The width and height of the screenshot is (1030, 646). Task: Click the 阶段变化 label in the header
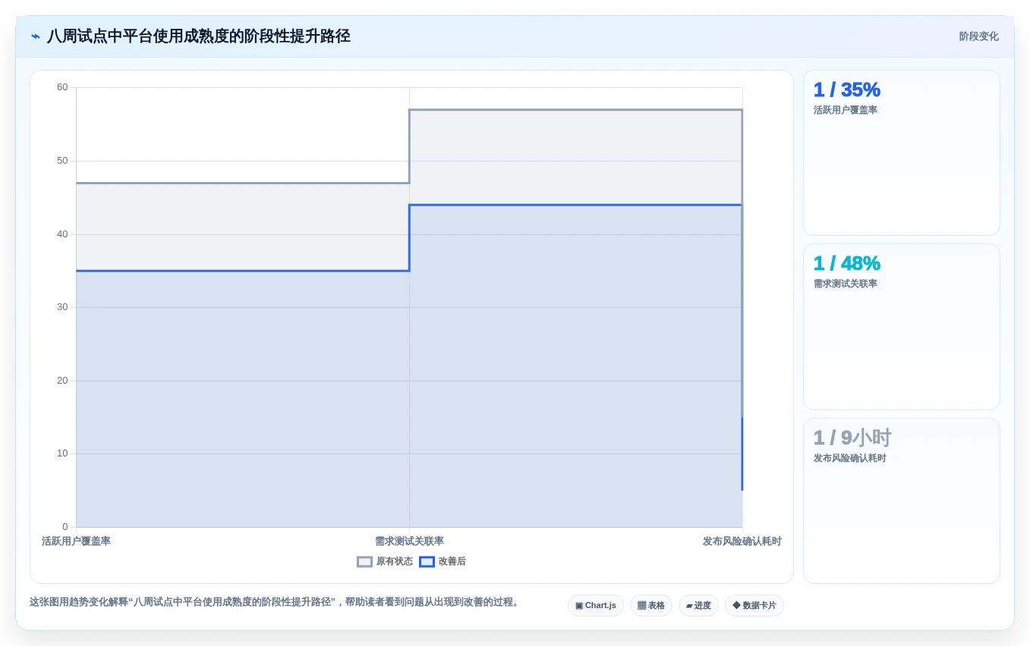978,36
